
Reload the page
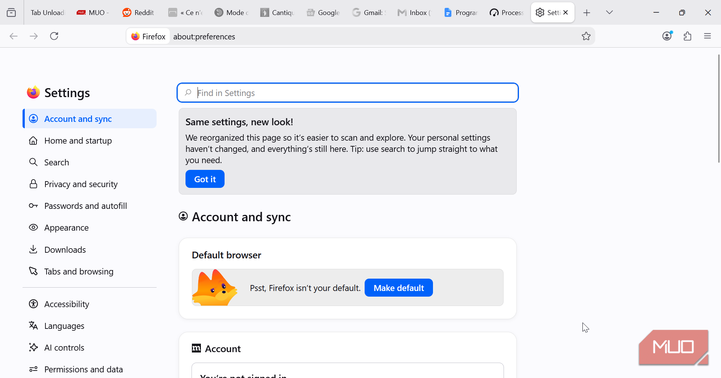54,36
